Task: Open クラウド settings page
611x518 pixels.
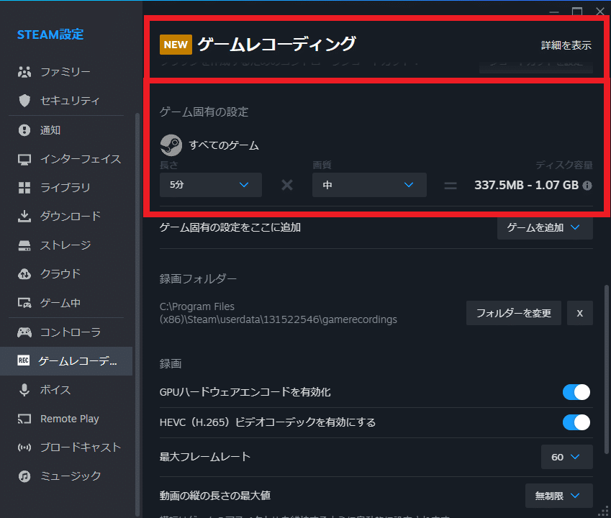Action: pyautogui.click(x=66, y=274)
